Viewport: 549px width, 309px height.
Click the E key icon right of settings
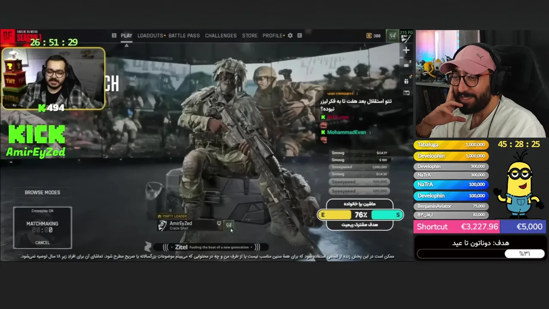299,36
